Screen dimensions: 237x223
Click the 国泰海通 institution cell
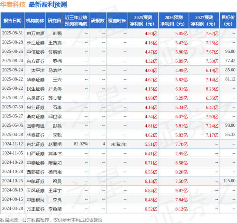click(x=36, y=126)
